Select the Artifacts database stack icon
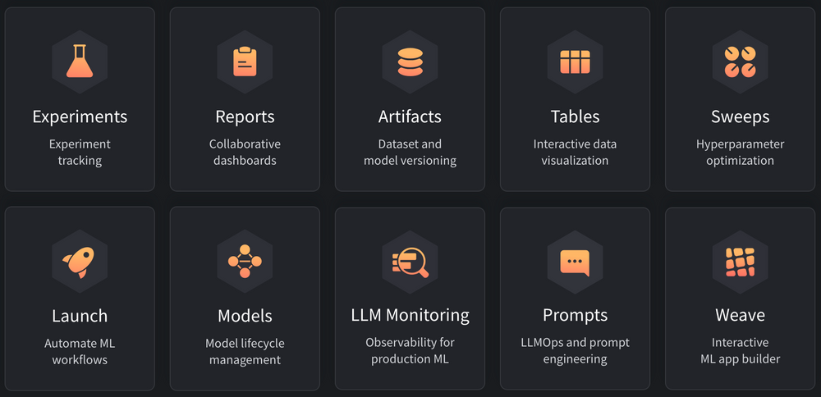 (410, 62)
